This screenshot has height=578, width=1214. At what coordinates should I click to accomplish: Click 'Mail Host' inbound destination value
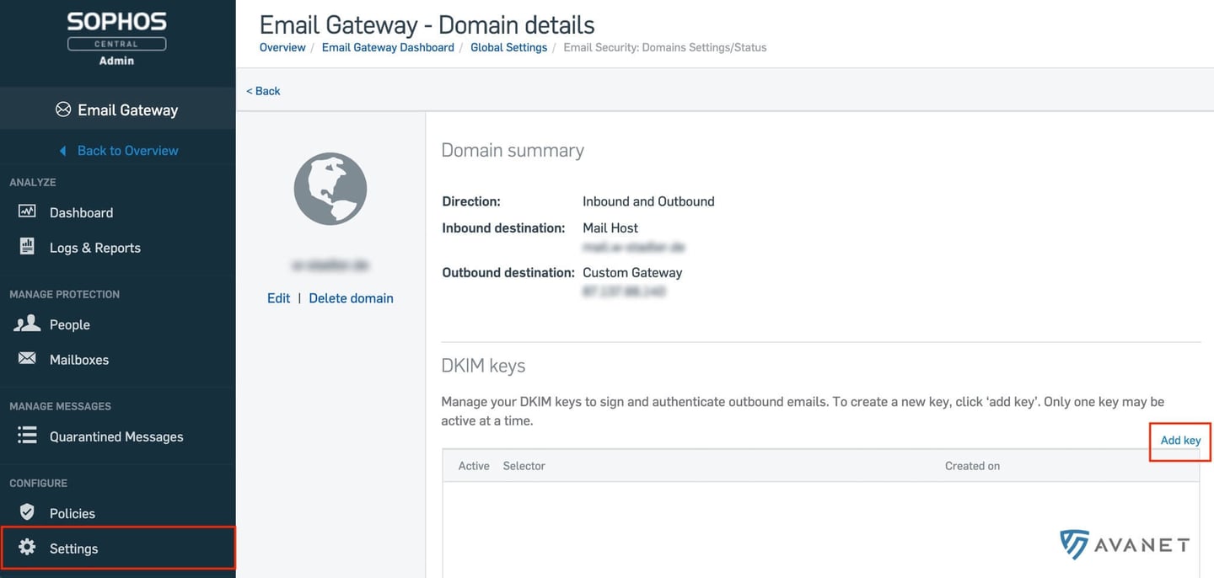(610, 228)
